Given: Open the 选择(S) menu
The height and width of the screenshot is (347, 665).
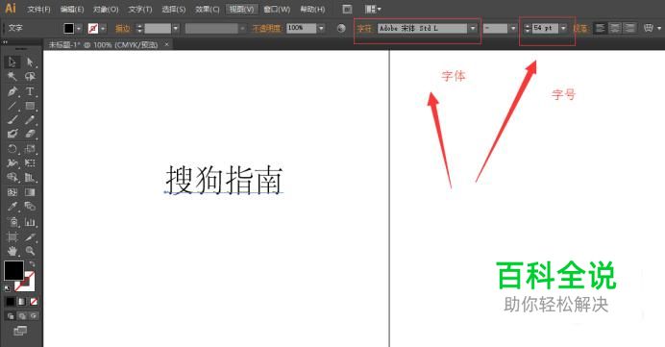Looking at the screenshot, I should (x=174, y=9).
